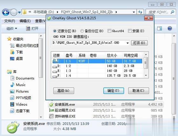Enable the Ghost64 checkbox
The height and width of the screenshot is (136, 178).
[109, 31]
